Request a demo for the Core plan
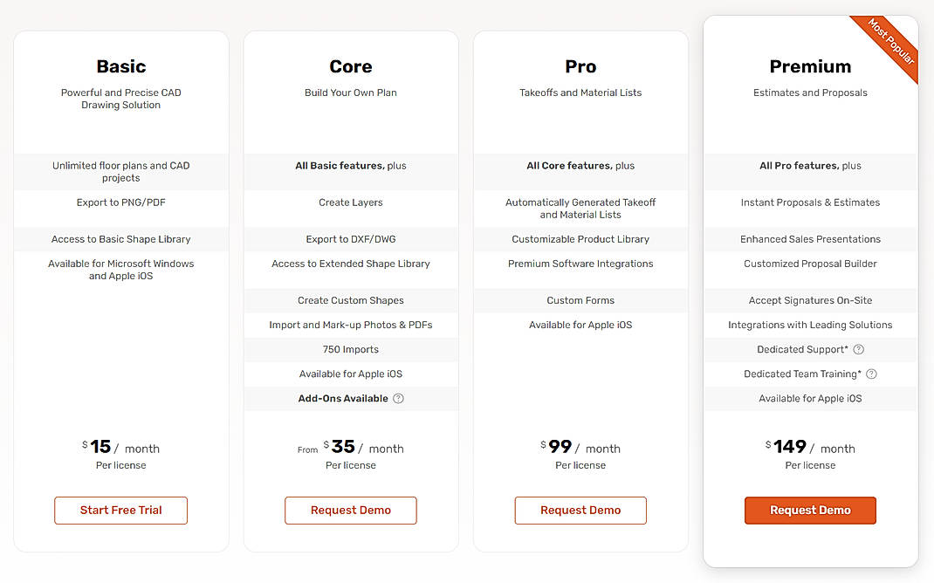 [350, 511]
